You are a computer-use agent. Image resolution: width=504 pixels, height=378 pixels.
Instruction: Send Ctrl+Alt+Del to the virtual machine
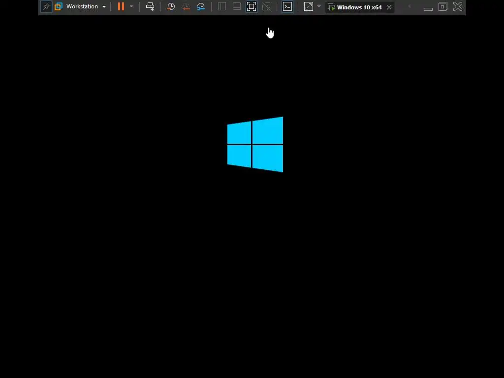pos(150,6)
